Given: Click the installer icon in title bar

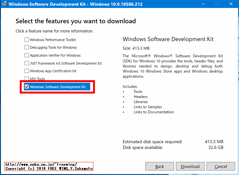Looking at the screenshot, I should coord(4,4).
